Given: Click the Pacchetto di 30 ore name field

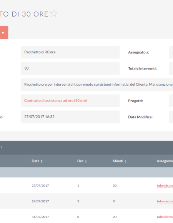Looking at the screenshot, I should tap(70, 52).
